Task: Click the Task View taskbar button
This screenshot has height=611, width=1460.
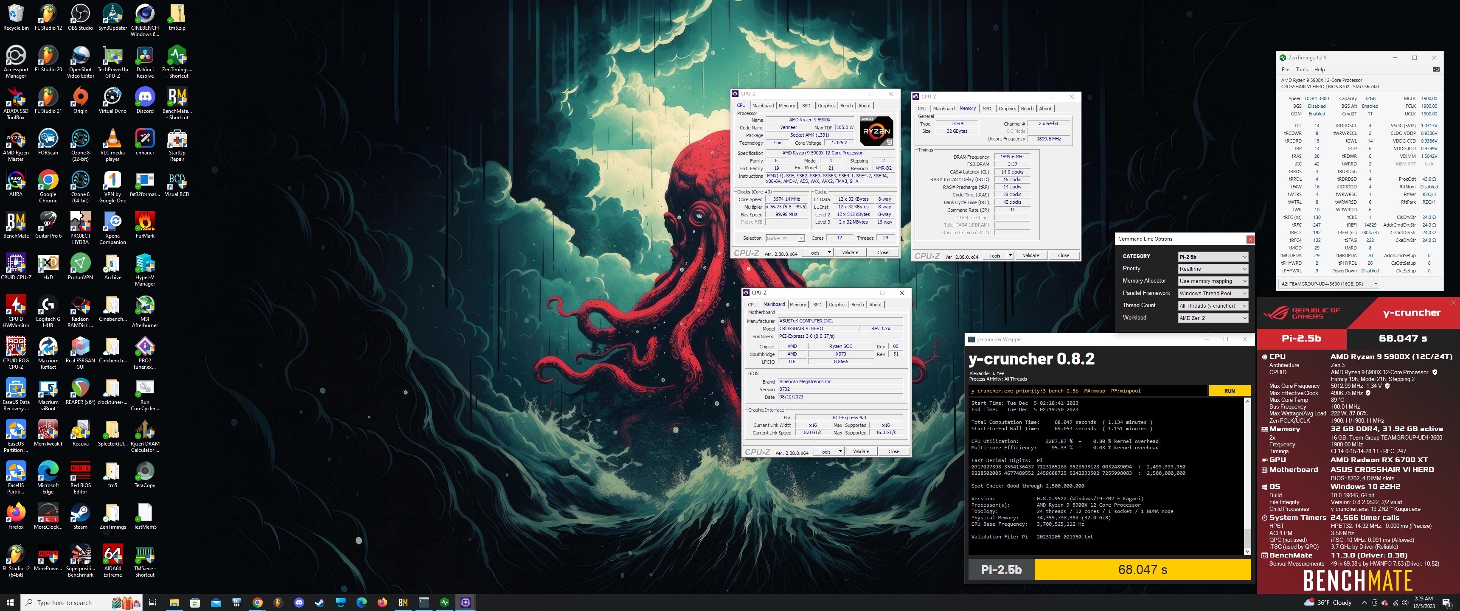Action: tap(152, 603)
